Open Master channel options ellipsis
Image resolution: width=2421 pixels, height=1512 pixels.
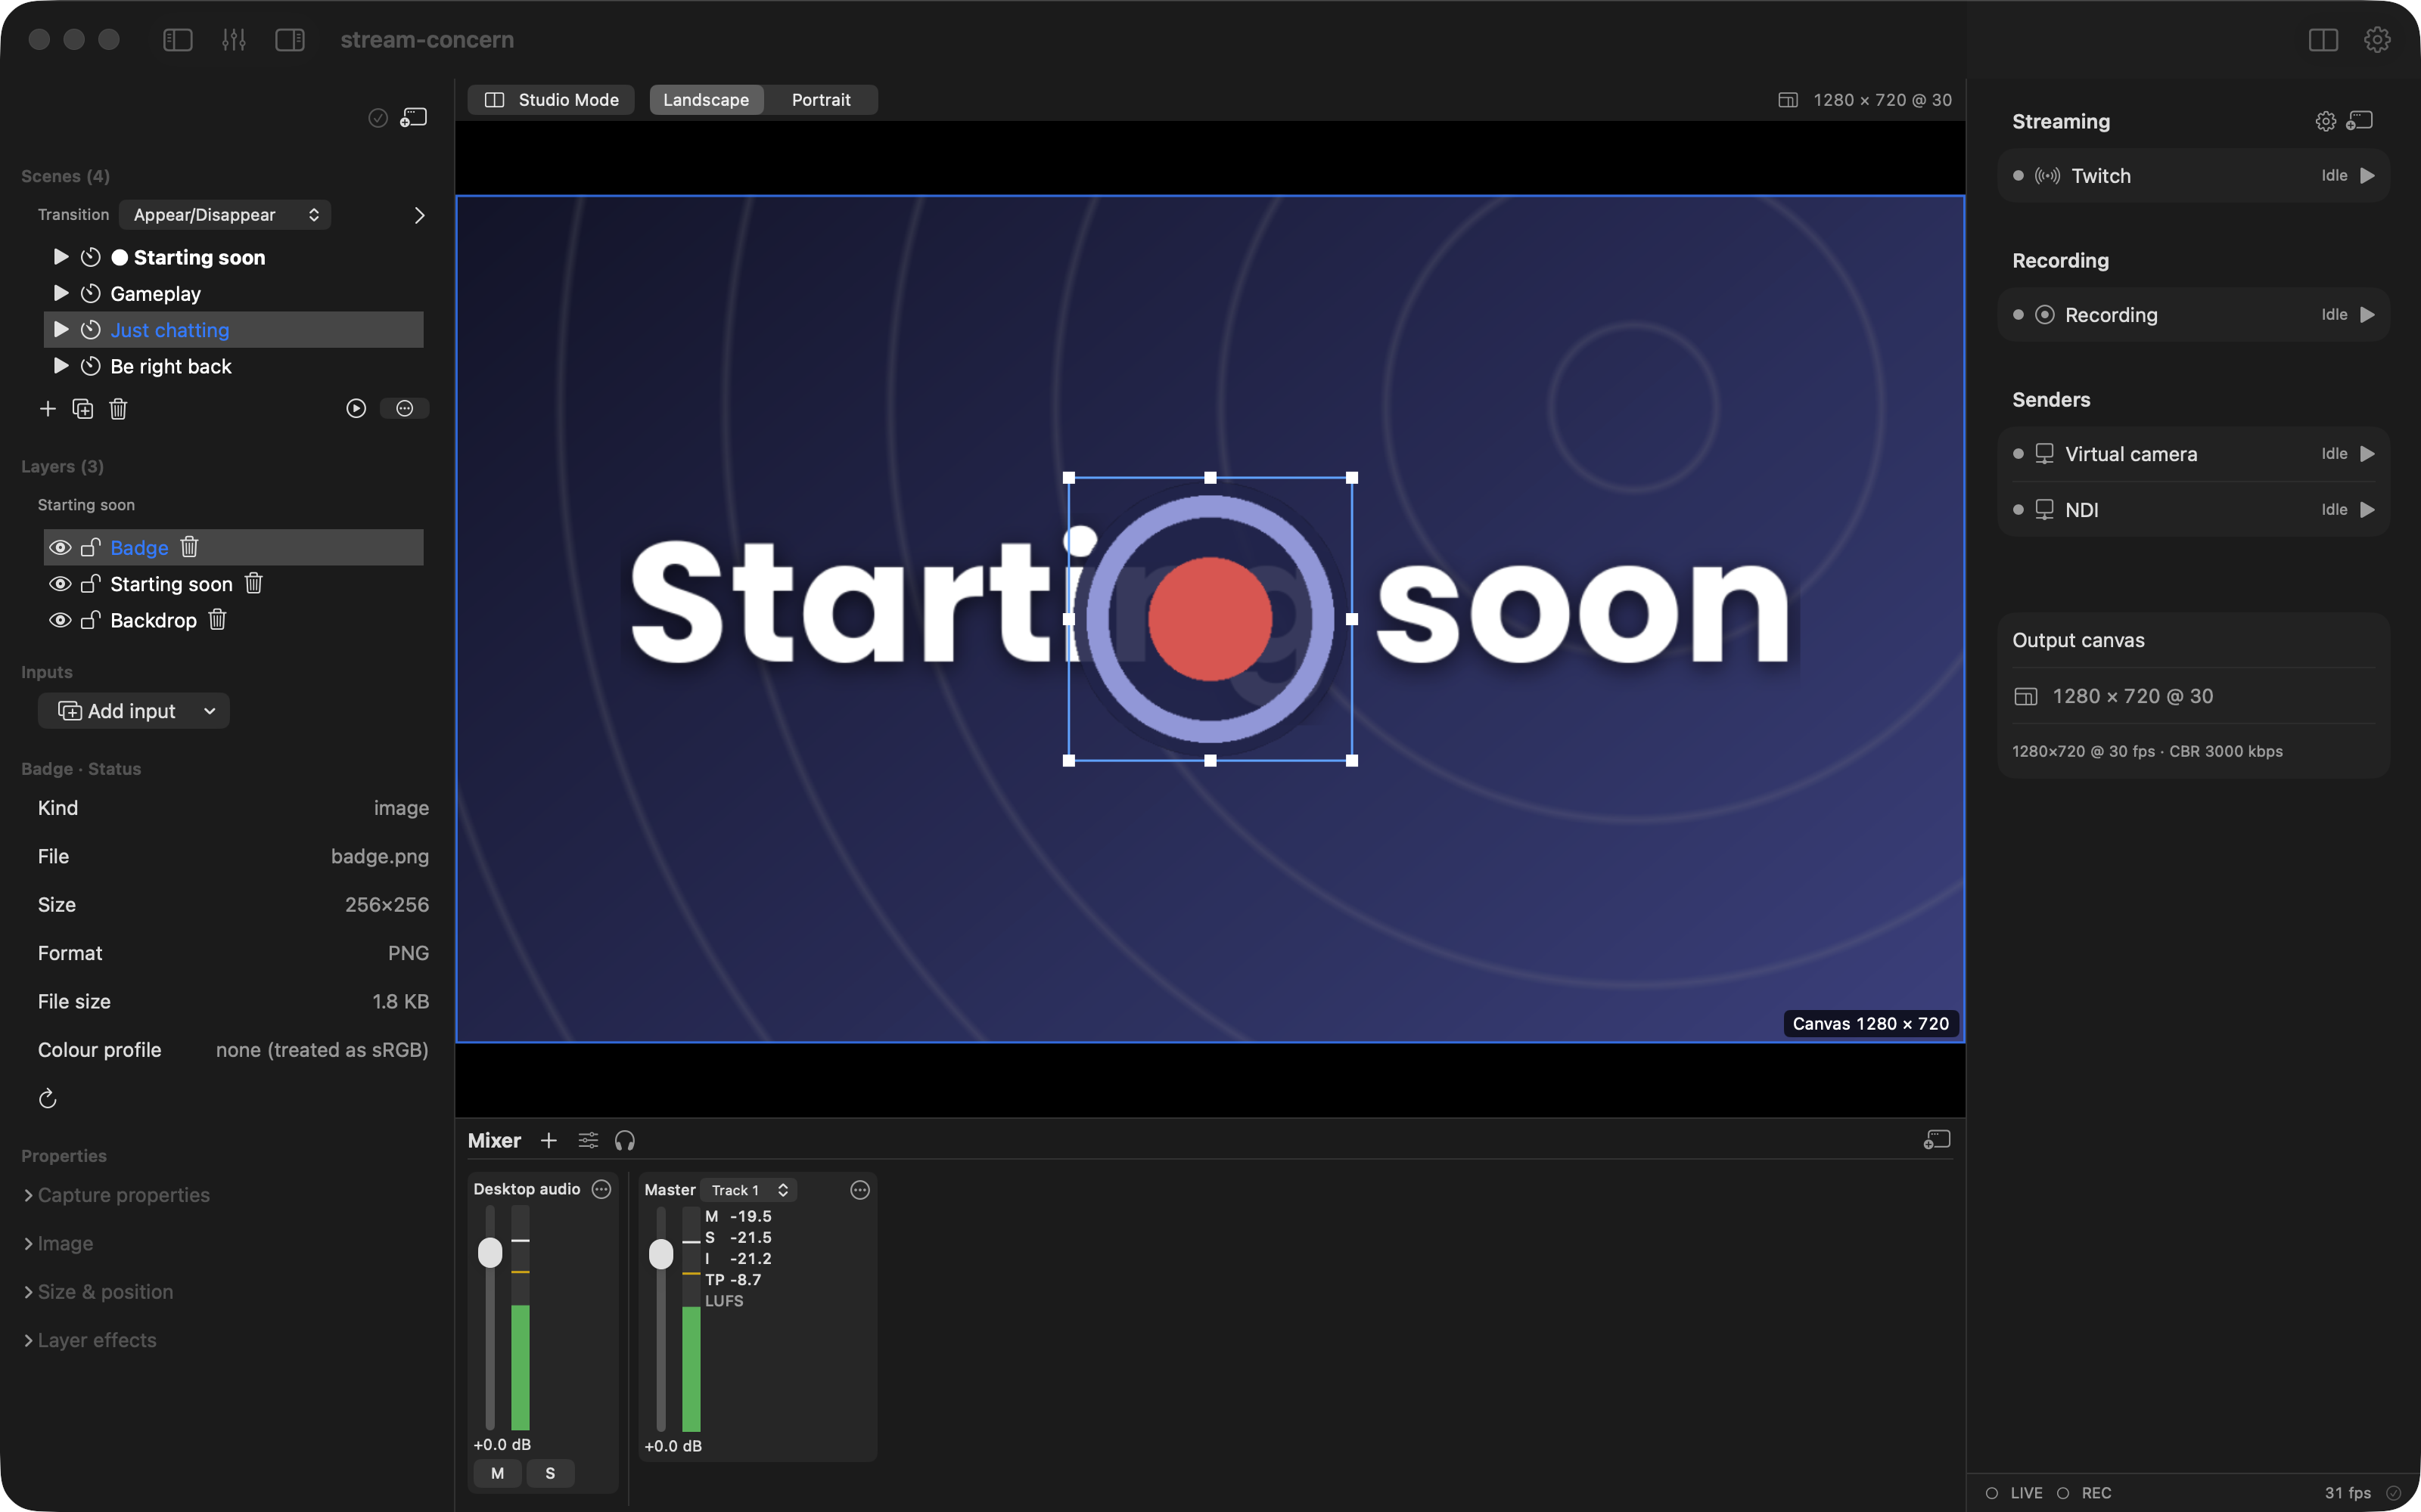click(x=860, y=1190)
